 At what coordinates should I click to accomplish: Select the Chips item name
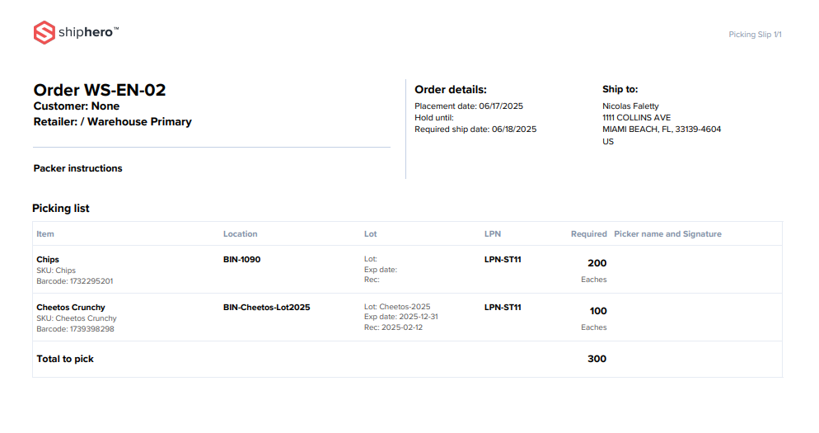48,260
